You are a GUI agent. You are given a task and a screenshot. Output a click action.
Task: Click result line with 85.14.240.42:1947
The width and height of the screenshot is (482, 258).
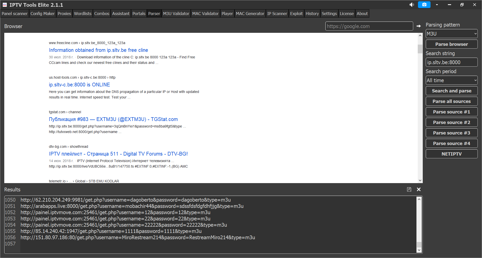111,231
